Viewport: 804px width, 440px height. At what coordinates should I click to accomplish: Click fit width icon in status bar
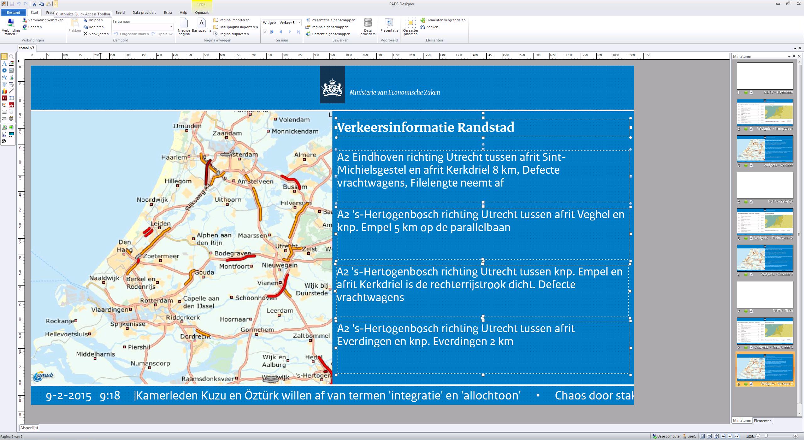(x=709, y=436)
